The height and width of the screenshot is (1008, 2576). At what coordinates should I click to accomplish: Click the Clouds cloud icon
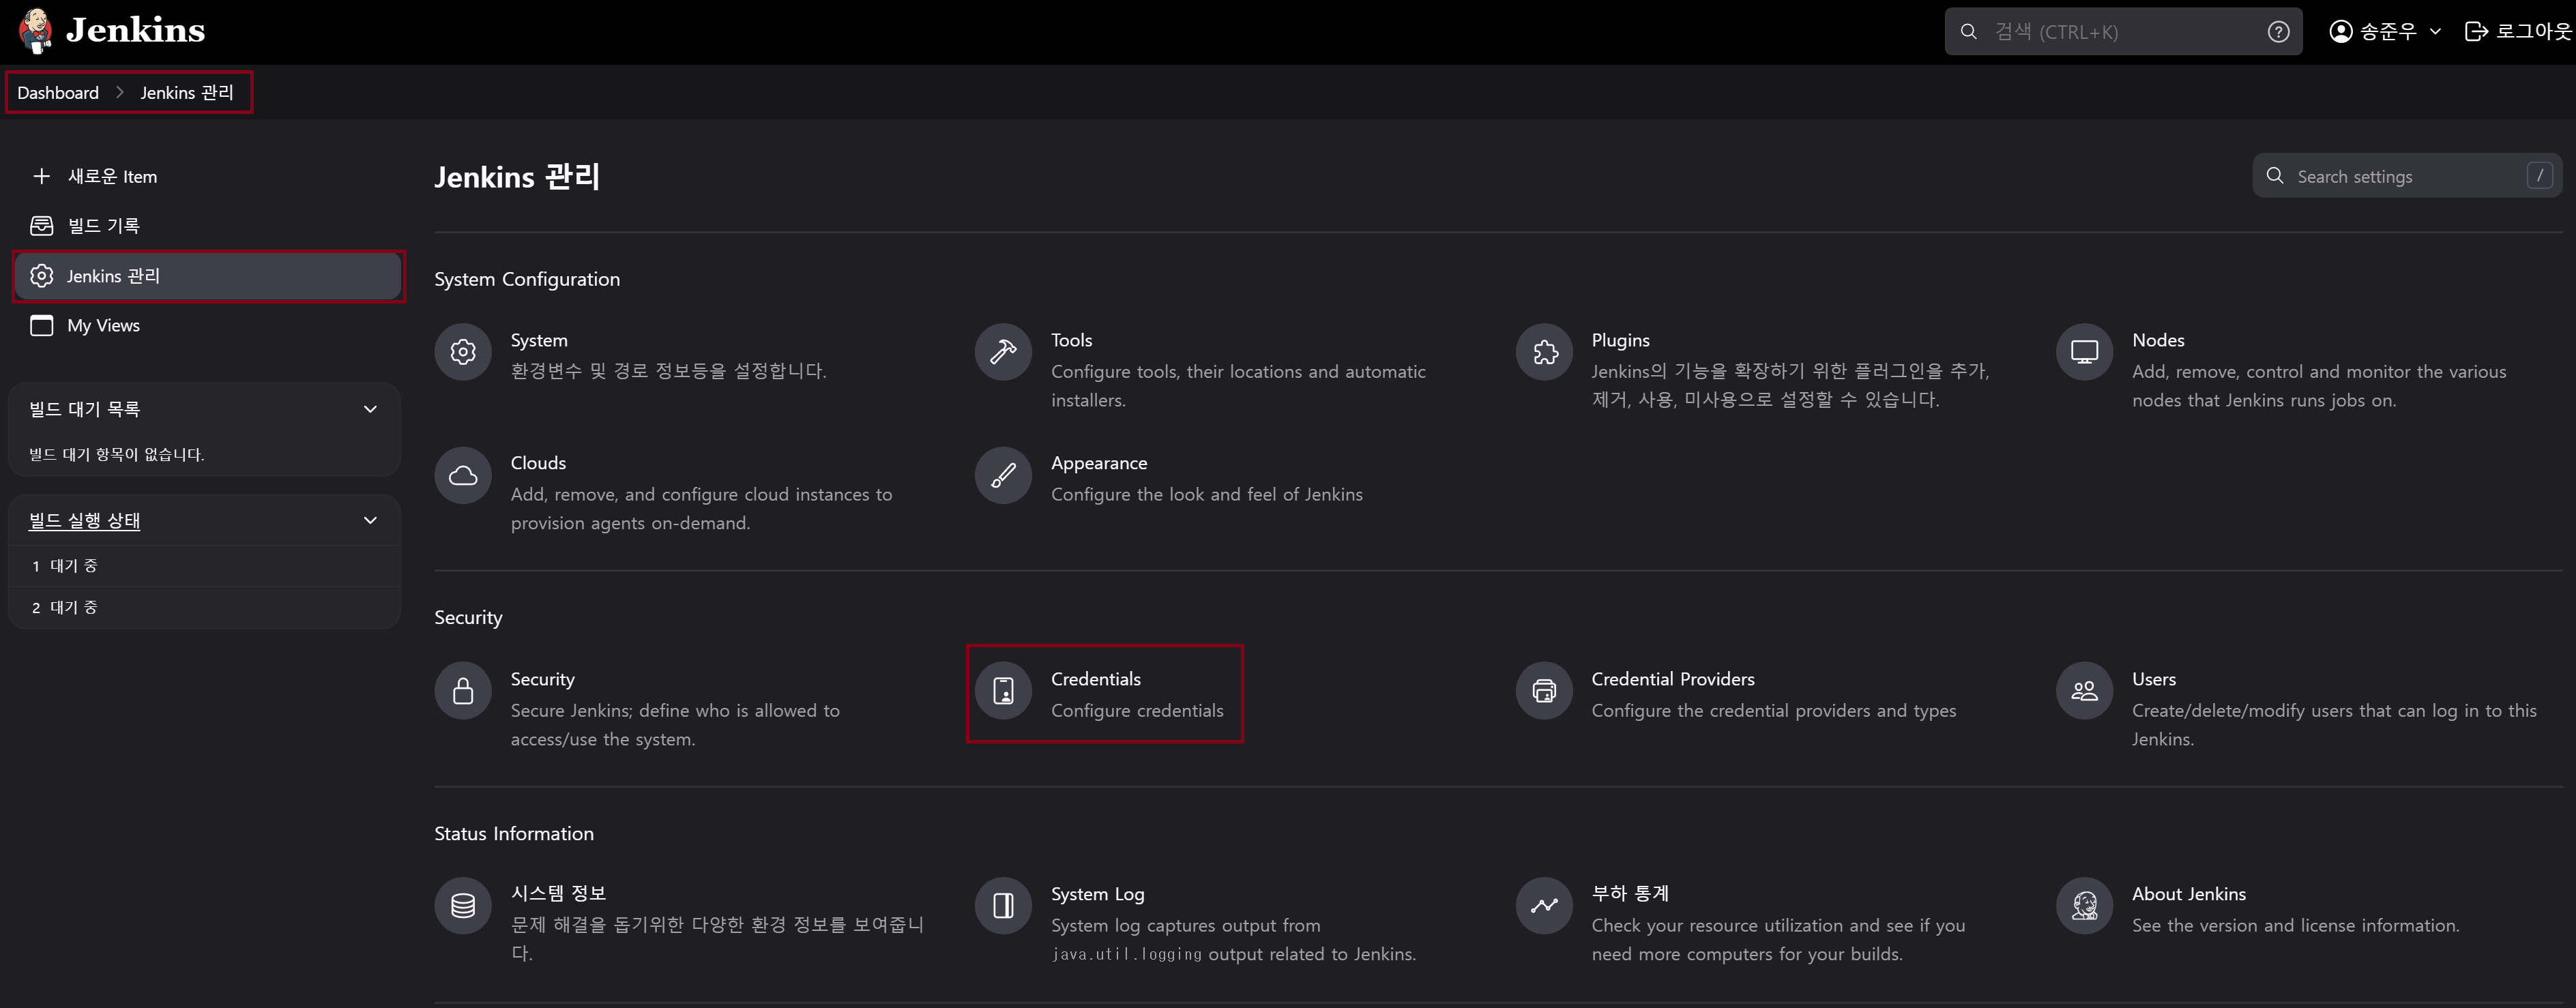click(463, 475)
